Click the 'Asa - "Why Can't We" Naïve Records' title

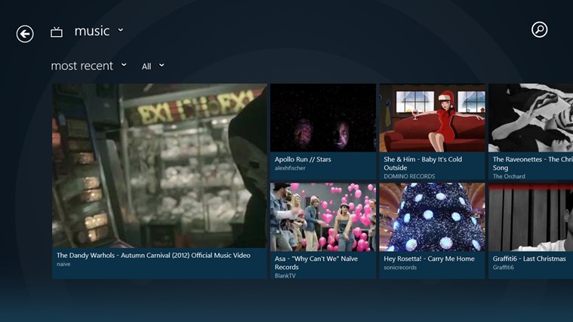316,263
